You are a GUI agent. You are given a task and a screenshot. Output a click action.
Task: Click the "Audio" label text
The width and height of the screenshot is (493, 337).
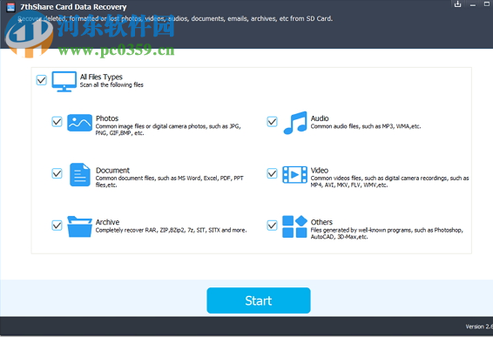point(320,118)
